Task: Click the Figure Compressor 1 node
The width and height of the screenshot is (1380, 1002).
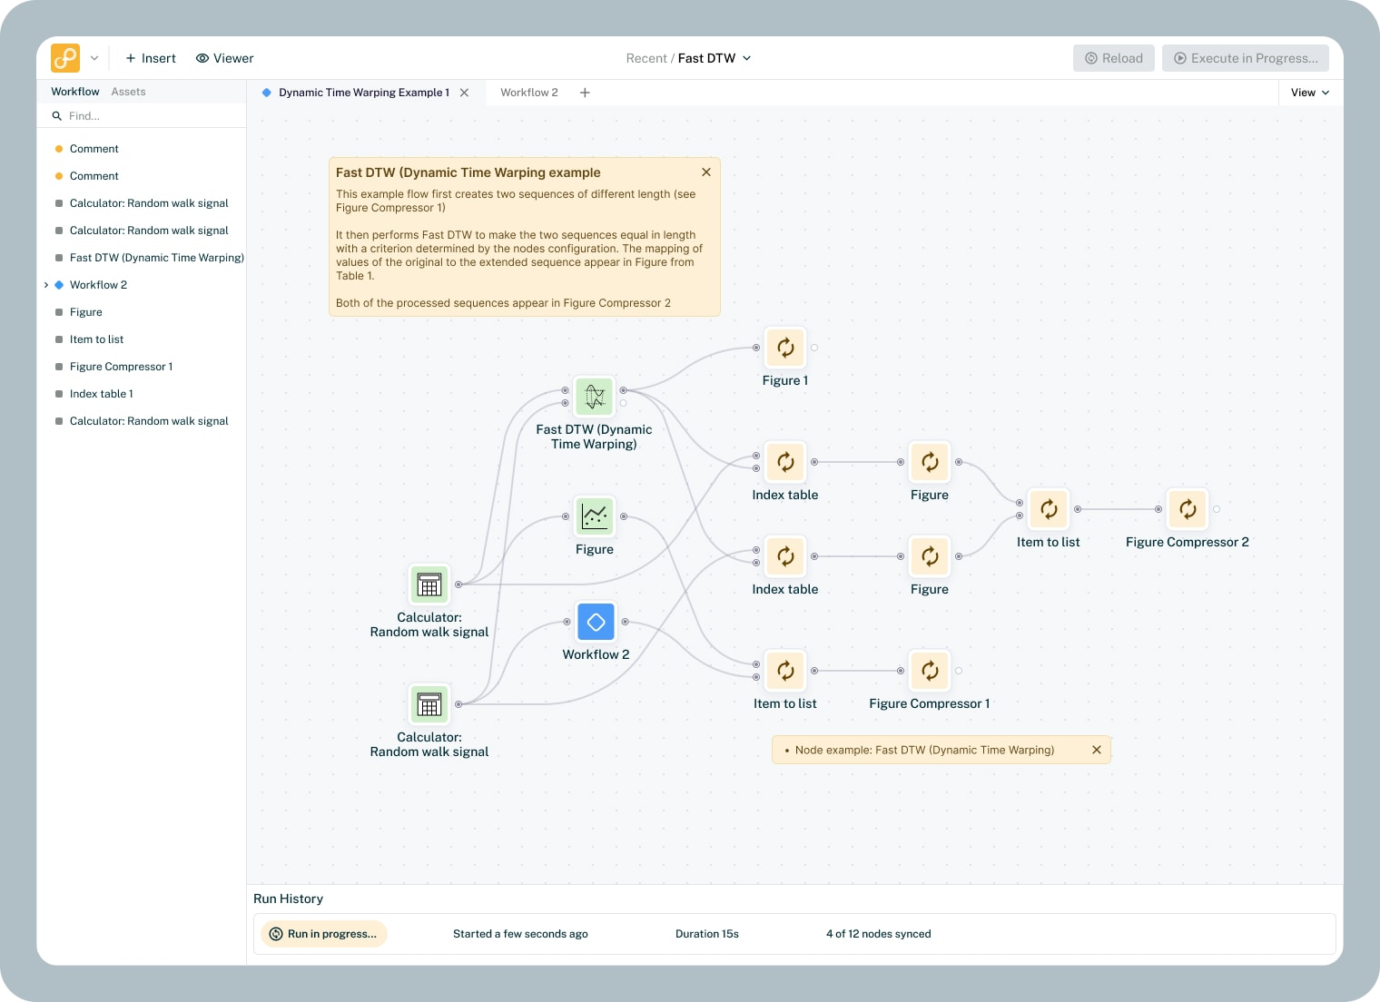Action: [930, 671]
